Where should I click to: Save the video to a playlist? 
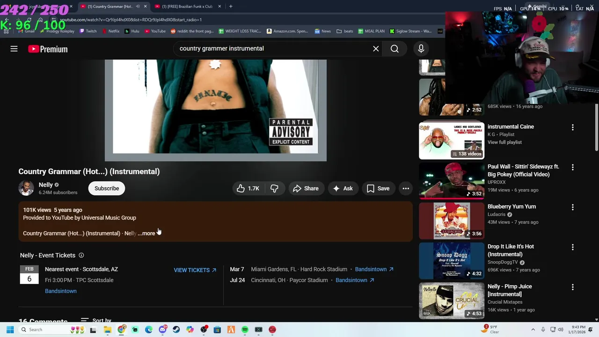(x=378, y=189)
